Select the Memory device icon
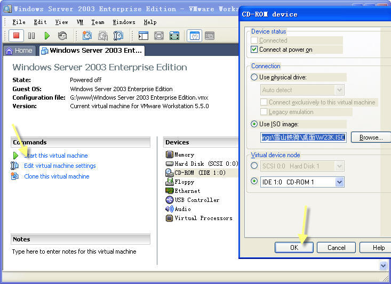Viewport: 391px width, 284px height. (169, 155)
